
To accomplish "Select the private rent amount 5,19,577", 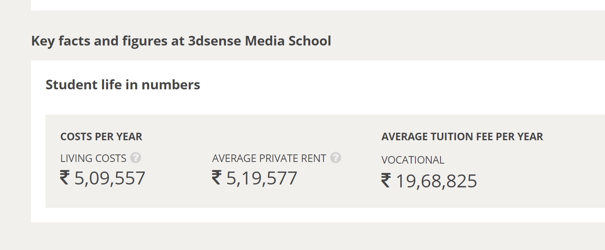I will click(x=262, y=178).
